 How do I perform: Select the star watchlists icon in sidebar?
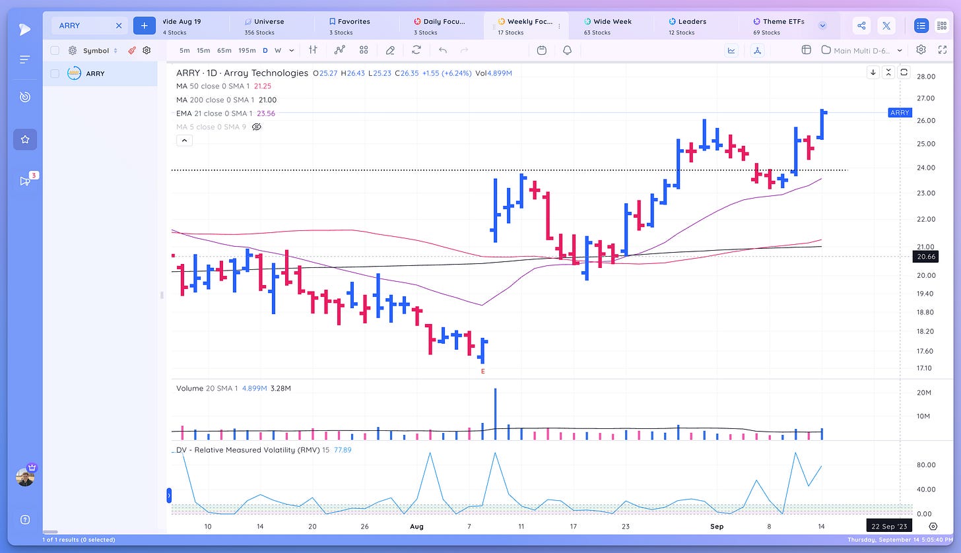pyautogui.click(x=25, y=139)
